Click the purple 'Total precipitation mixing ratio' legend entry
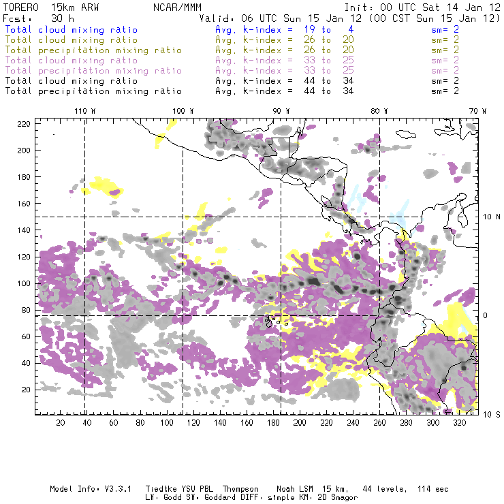Image resolution: width=504 pixels, height=504 pixels. (x=93, y=71)
